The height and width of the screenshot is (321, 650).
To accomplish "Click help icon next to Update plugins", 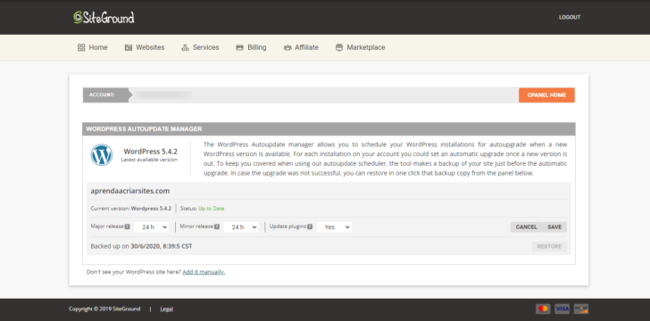I will (x=310, y=226).
